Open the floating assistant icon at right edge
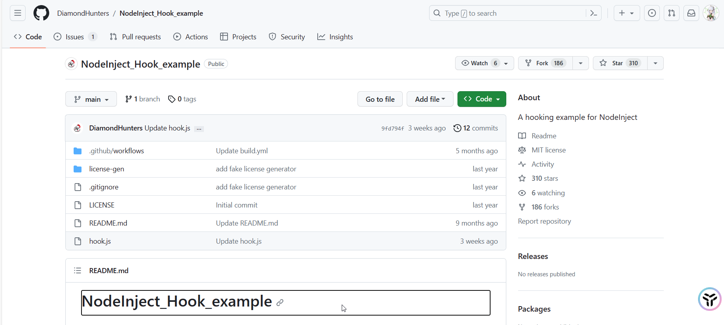724x325 pixels. coord(710,299)
